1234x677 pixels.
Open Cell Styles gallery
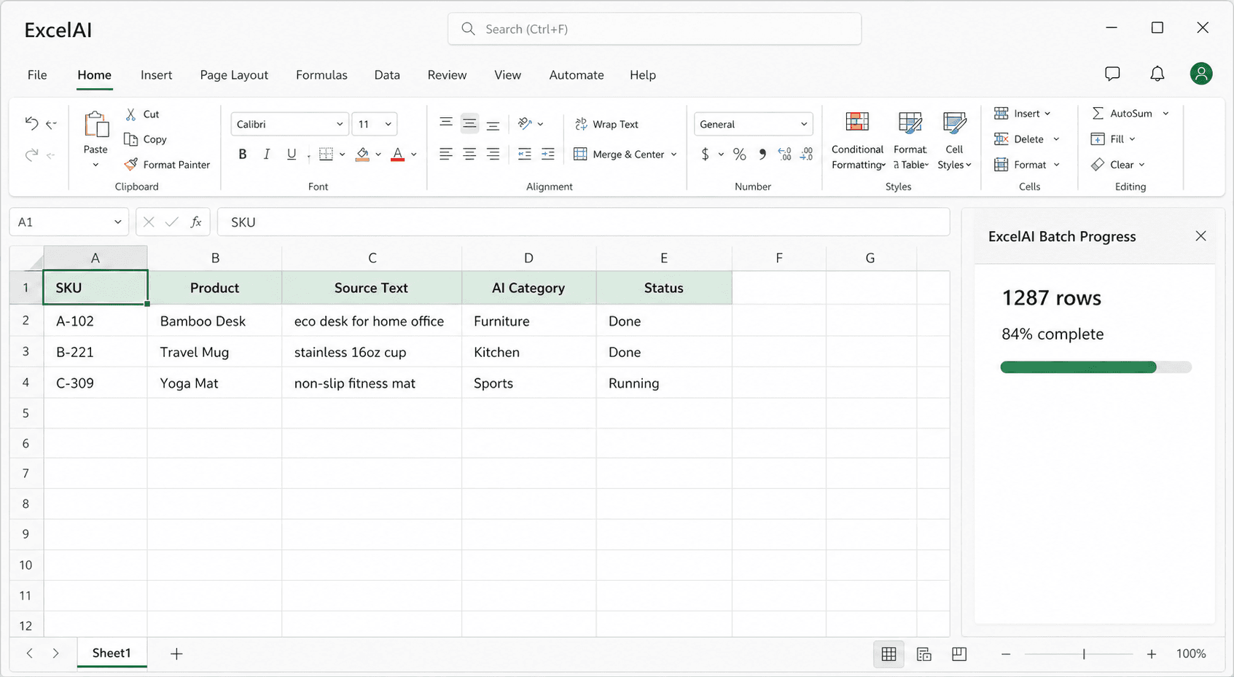click(x=954, y=141)
